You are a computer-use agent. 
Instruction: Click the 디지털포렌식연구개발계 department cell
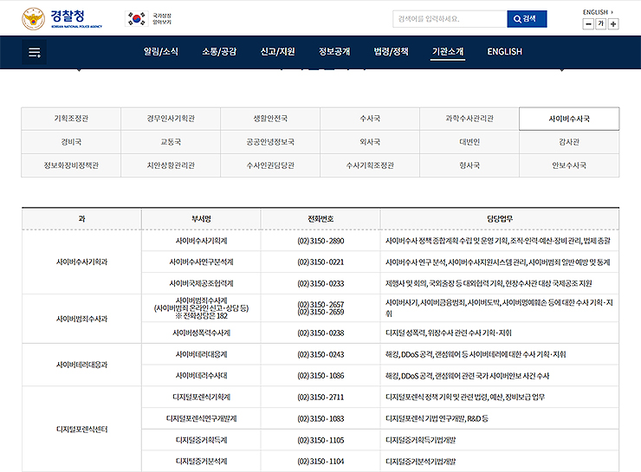pos(201,418)
